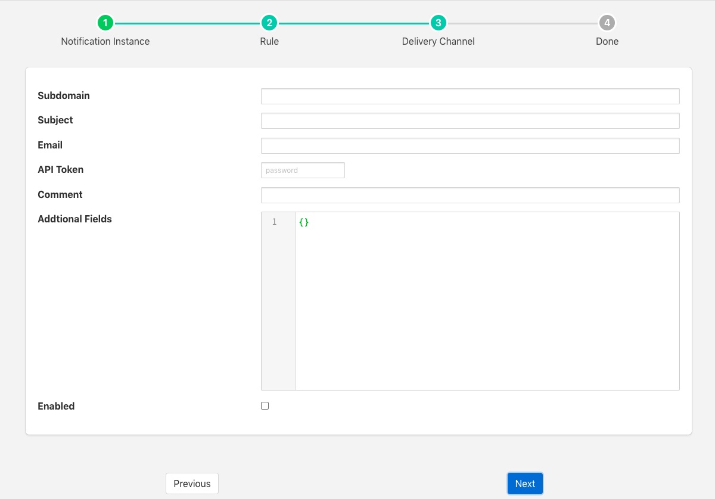Select the step 2 Rule circle
The width and height of the screenshot is (715, 499).
pos(269,23)
